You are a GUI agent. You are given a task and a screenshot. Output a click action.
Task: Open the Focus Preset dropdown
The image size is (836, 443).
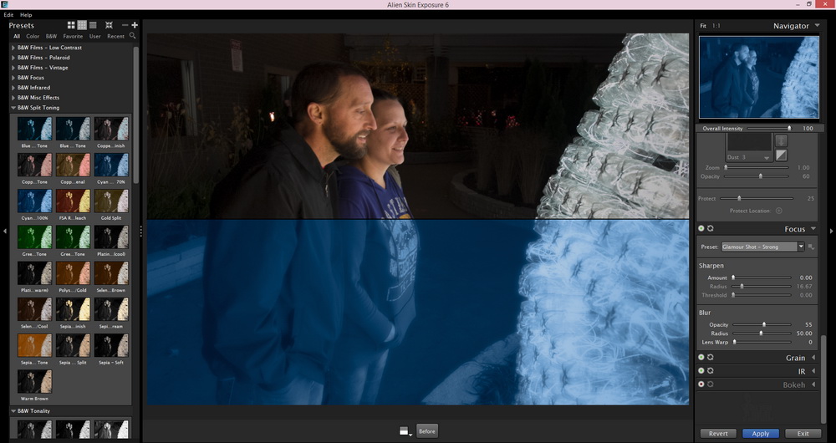tap(801, 247)
